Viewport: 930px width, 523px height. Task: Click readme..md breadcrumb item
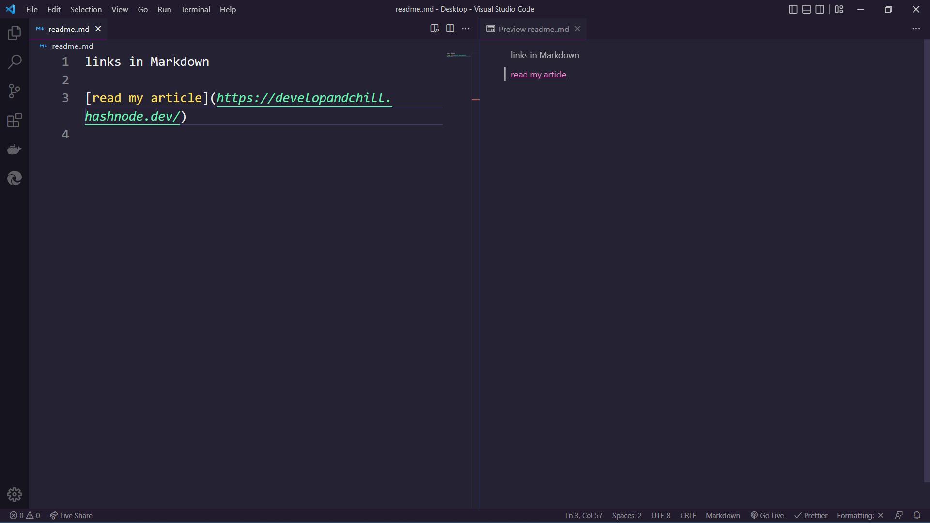click(x=72, y=46)
